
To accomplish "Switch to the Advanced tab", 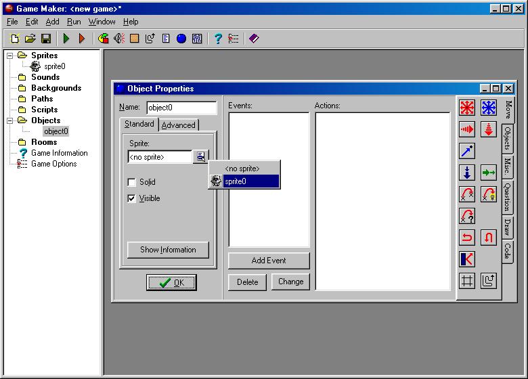I will pos(179,125).
